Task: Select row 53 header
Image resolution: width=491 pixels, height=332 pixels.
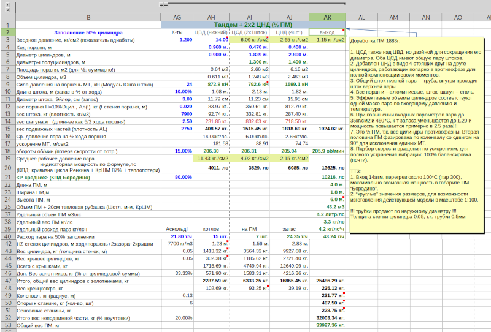Action: [8, 325]
